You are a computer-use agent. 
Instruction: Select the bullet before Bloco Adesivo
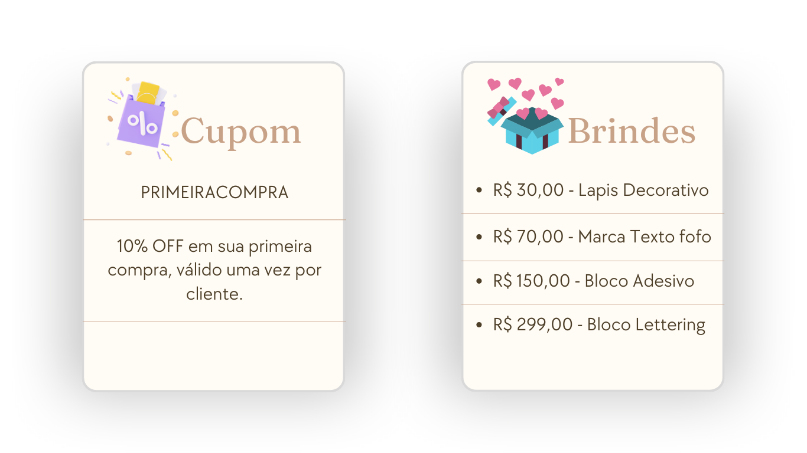click(479, 281)
